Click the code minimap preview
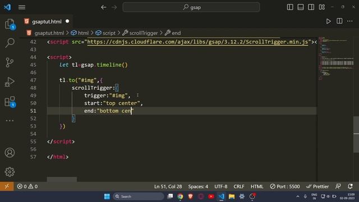This screenshot has width=359, height=202. coord(335,58)
